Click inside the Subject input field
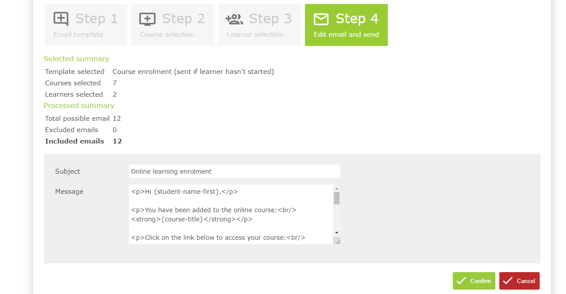This screenshot has width=566, height=294. (x=234, y=171)
